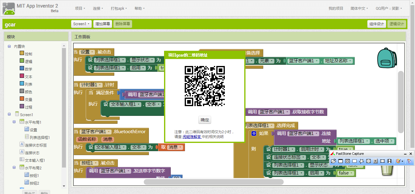The width and height of the screenshot is (415, 194).
Task: Select 列表选择框1 component in tree
Action: (37, 137)
